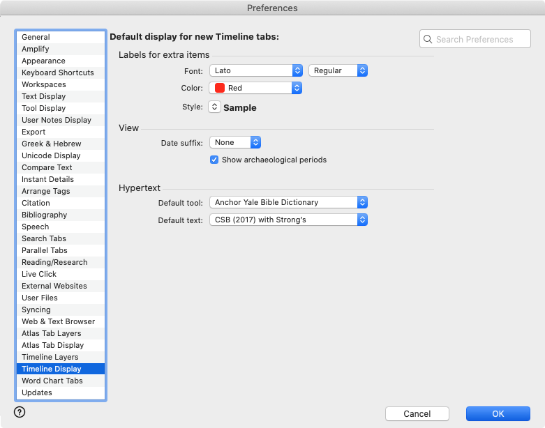Screen dimensions: 545x428
Task: Click the red color swatch
Action: pyautogui.click(x=220, y=89)
